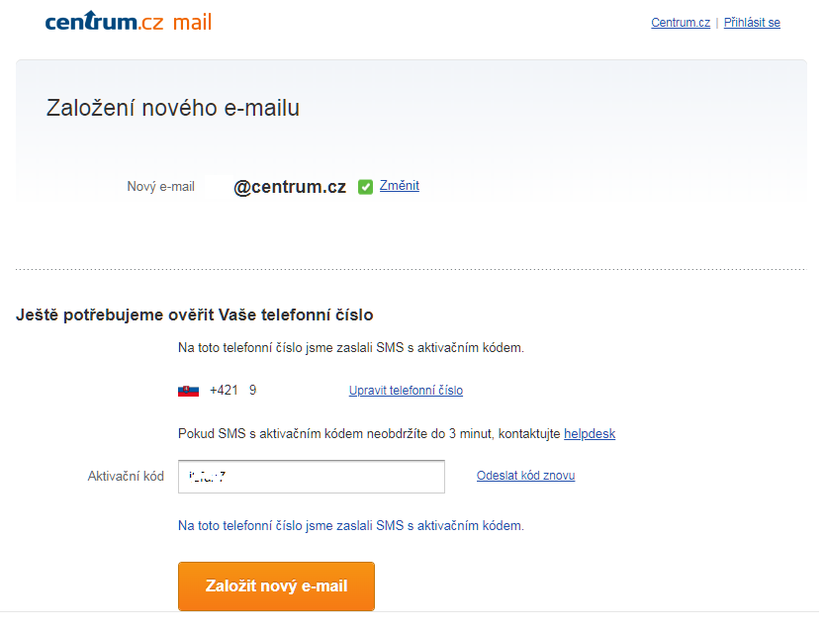This screenshot has height=628, width=826.
Task: Click the +421 phone prefix
Action: [224, 391]
